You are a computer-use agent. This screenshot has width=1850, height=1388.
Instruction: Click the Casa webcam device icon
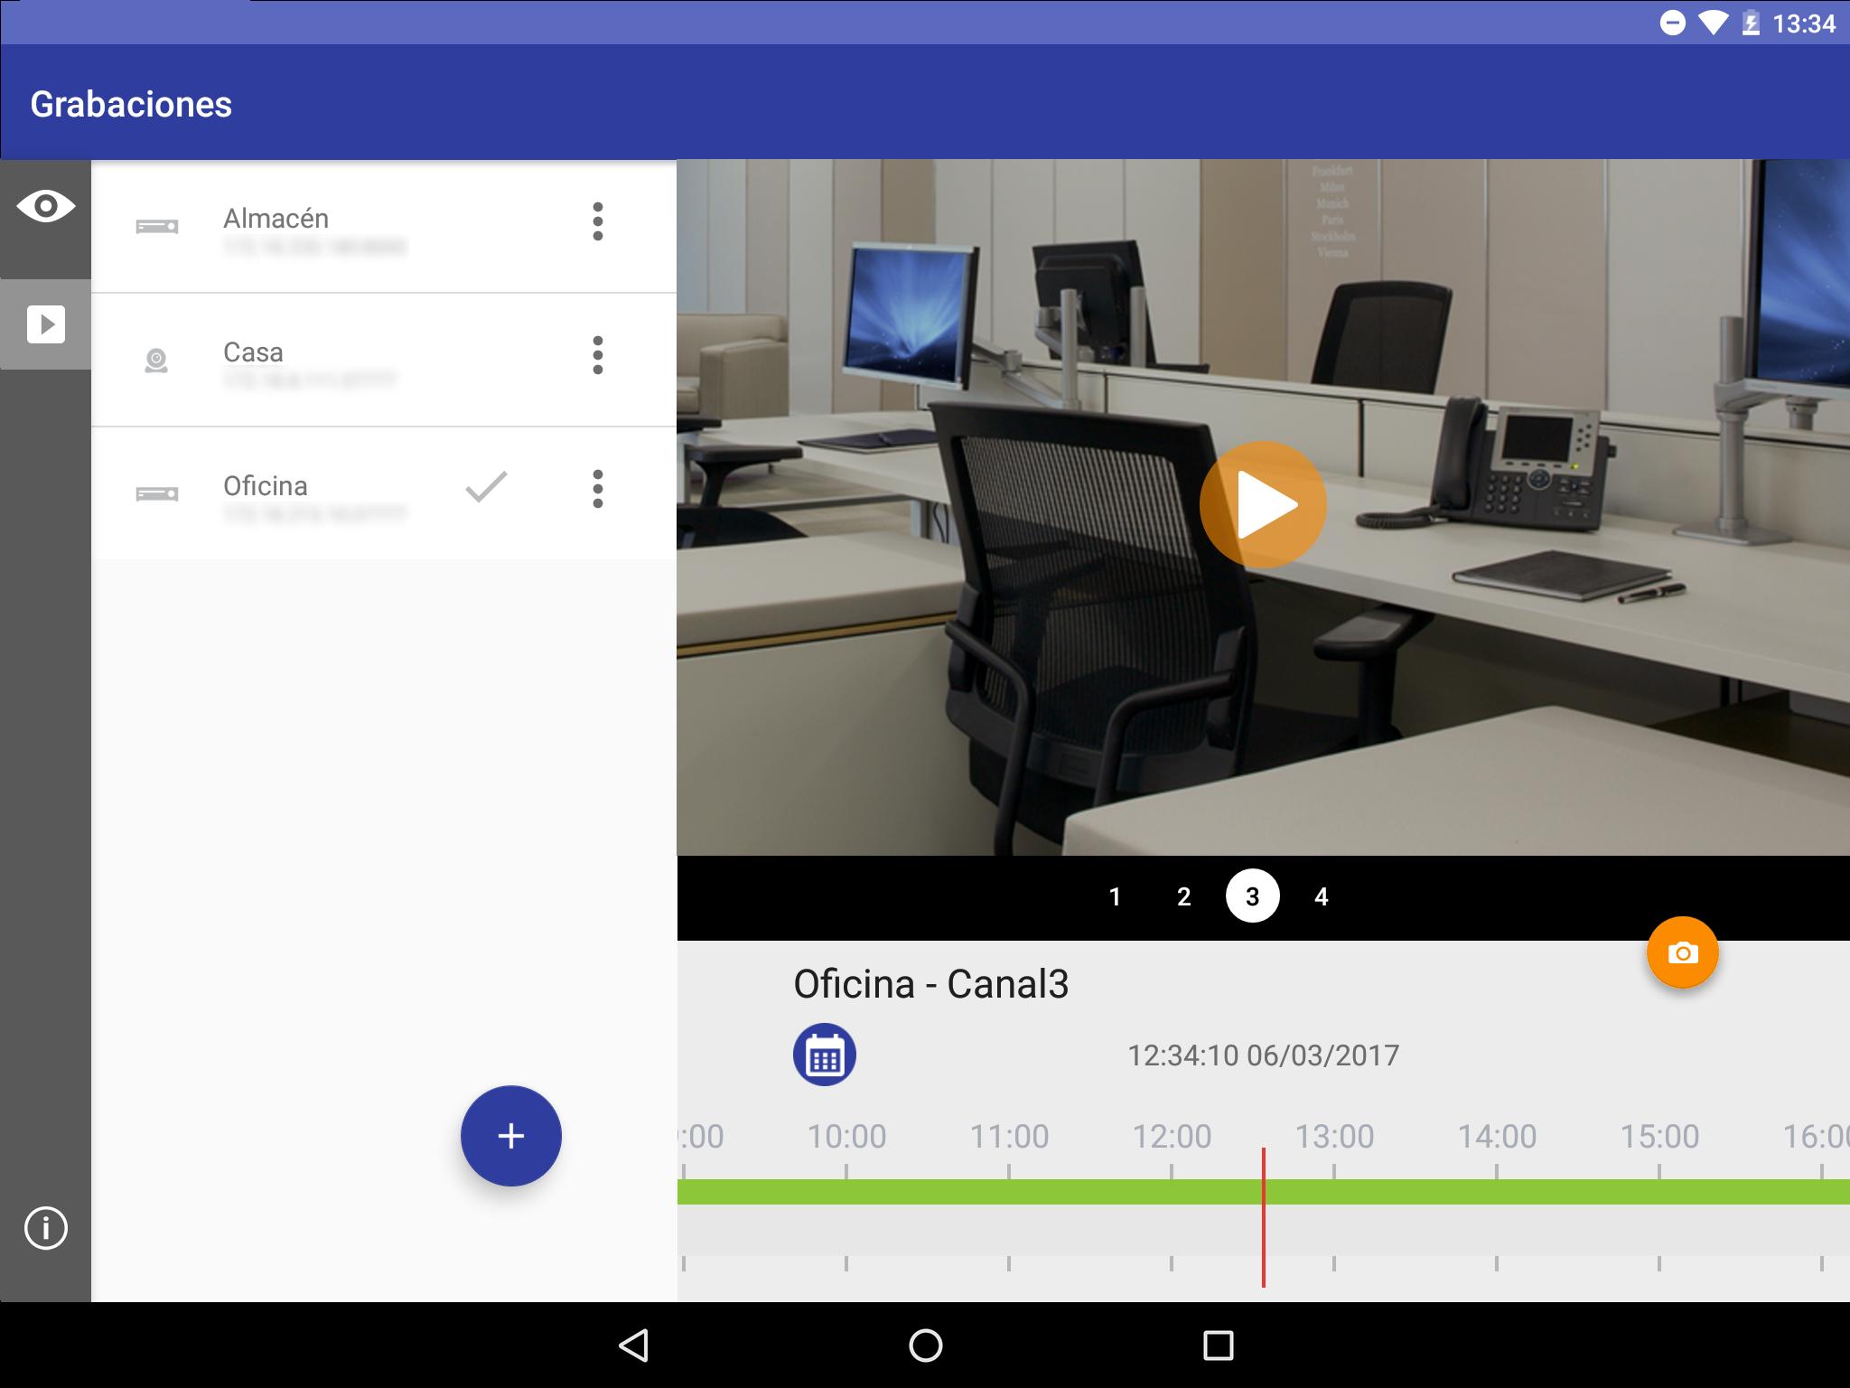(x=156, y=361)
